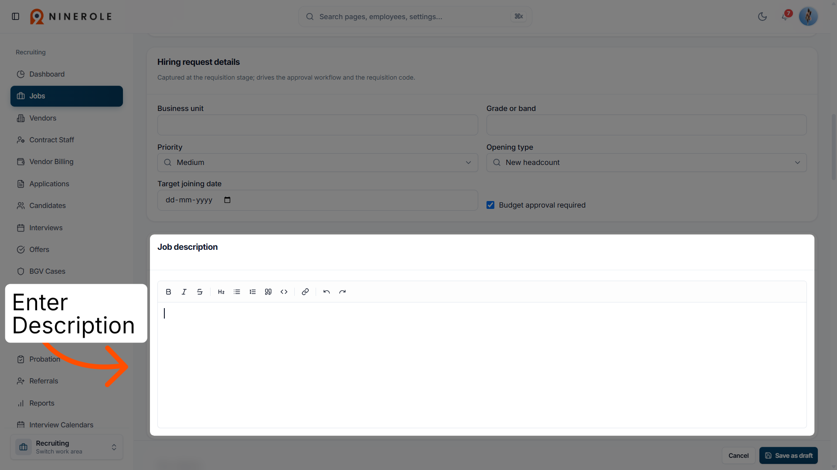Open notifications bell
The width and height of the screenshot is (837, 470).
coord(785,17)
